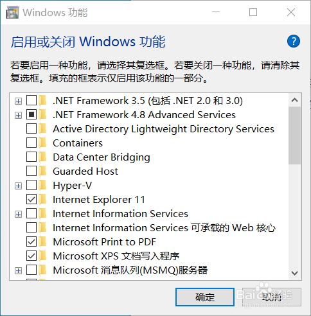Expand .NET Framework 4.8 Advanced Services node

click(19, 115)
